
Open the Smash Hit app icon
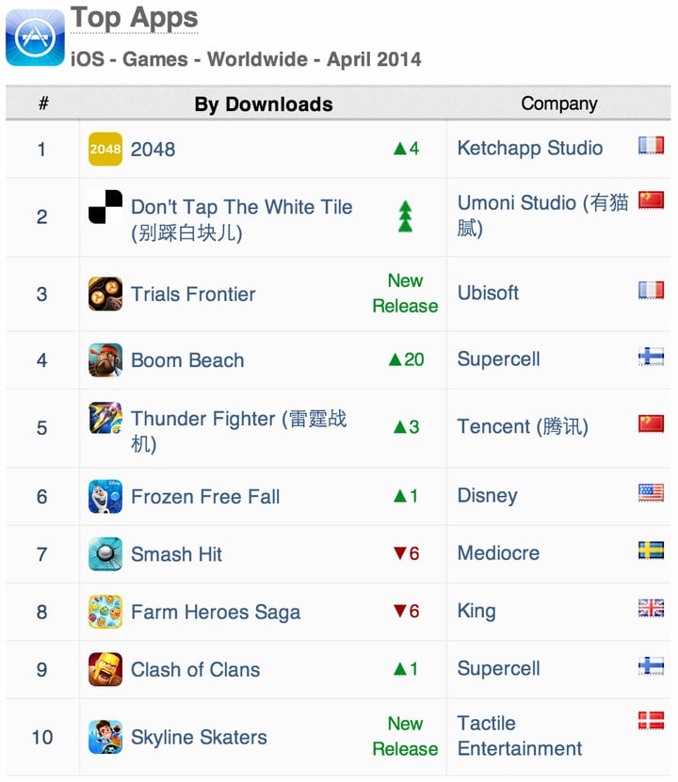[x=105, y=553]
